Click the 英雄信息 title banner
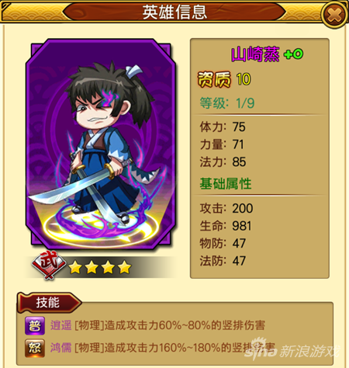Screen dimensions: 349x368 point(174,12)
